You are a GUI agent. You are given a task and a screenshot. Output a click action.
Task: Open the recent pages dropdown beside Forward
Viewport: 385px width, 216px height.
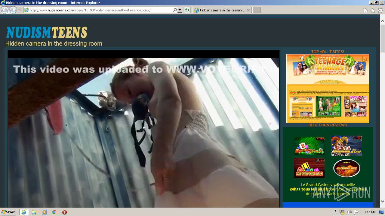point(20,10)
